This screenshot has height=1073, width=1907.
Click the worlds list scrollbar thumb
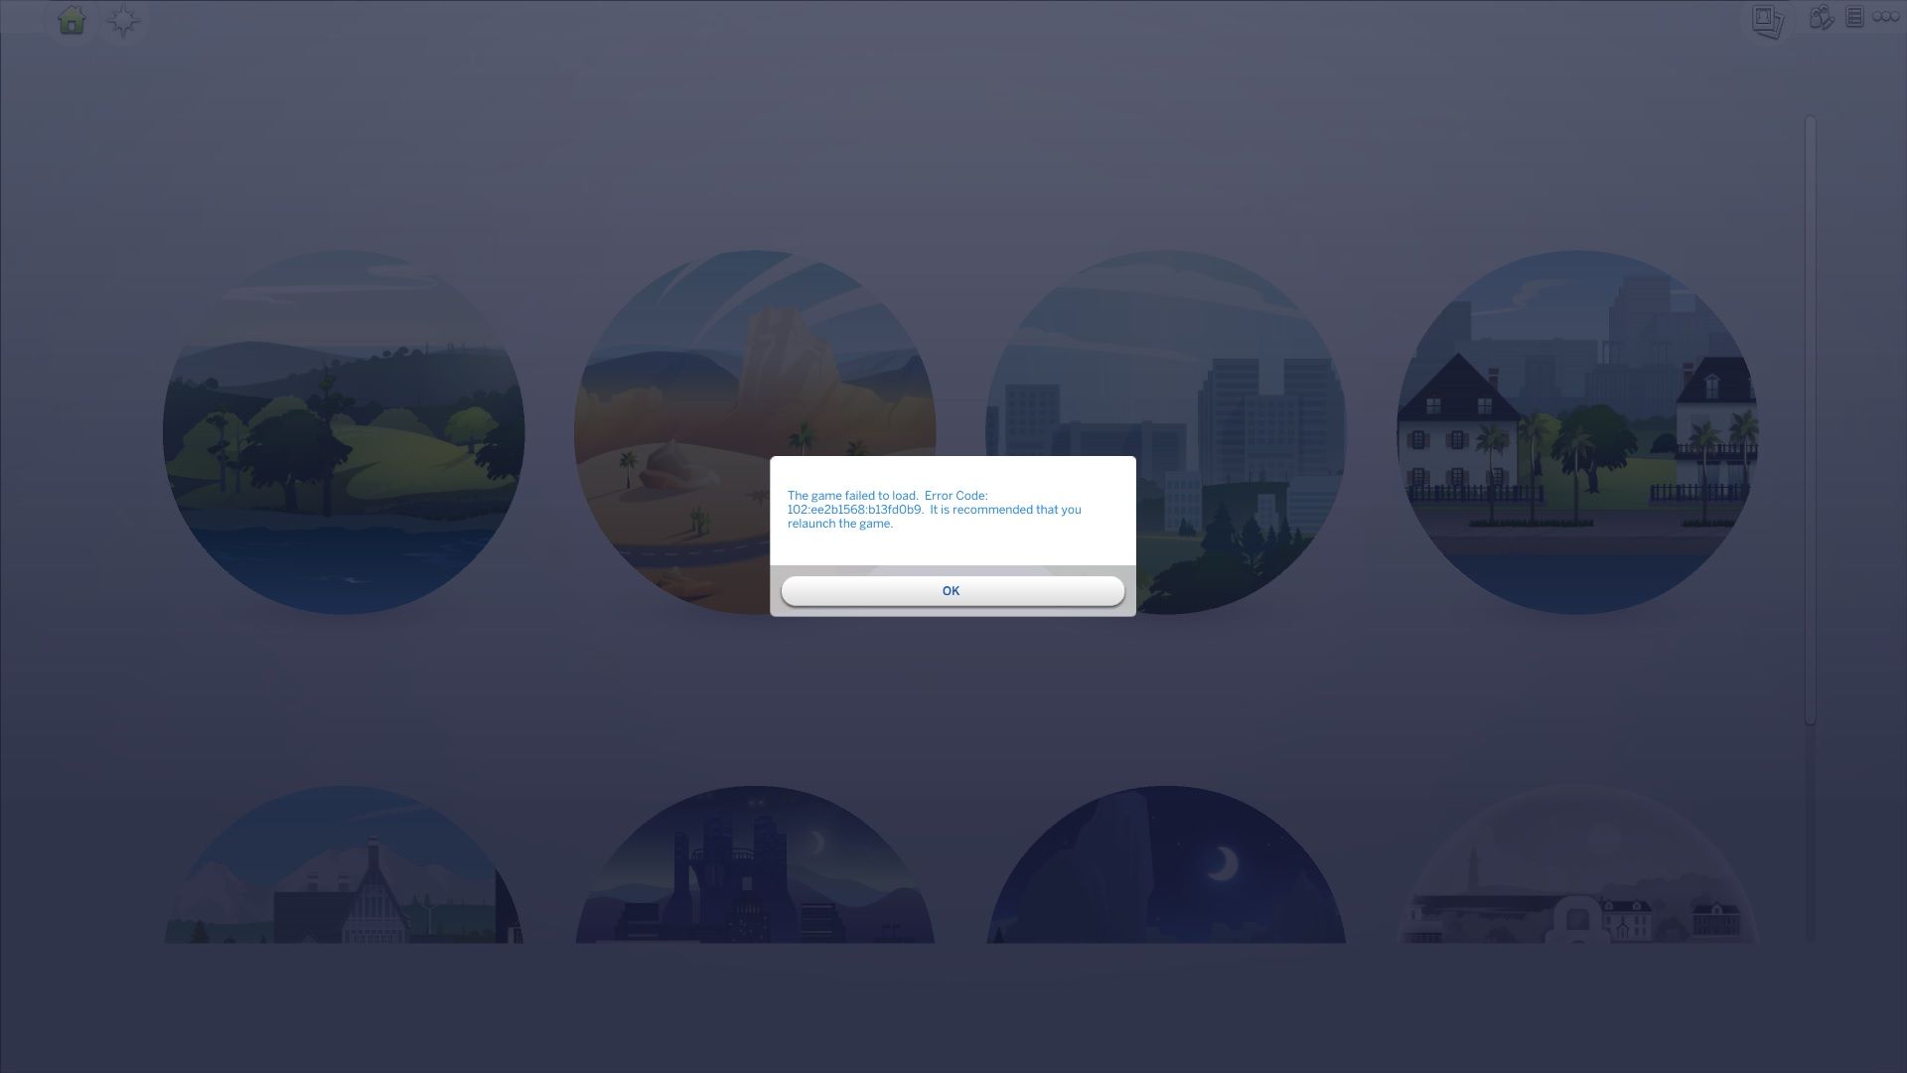tap(1810, 417)
